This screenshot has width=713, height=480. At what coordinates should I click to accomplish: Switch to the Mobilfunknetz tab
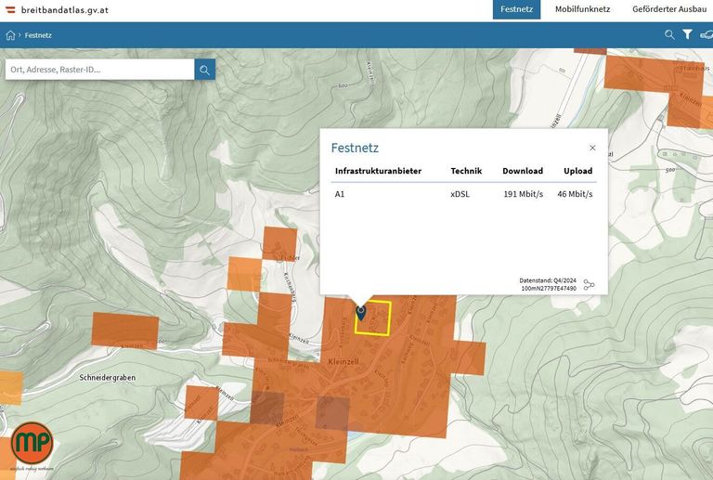click(582, 9)
